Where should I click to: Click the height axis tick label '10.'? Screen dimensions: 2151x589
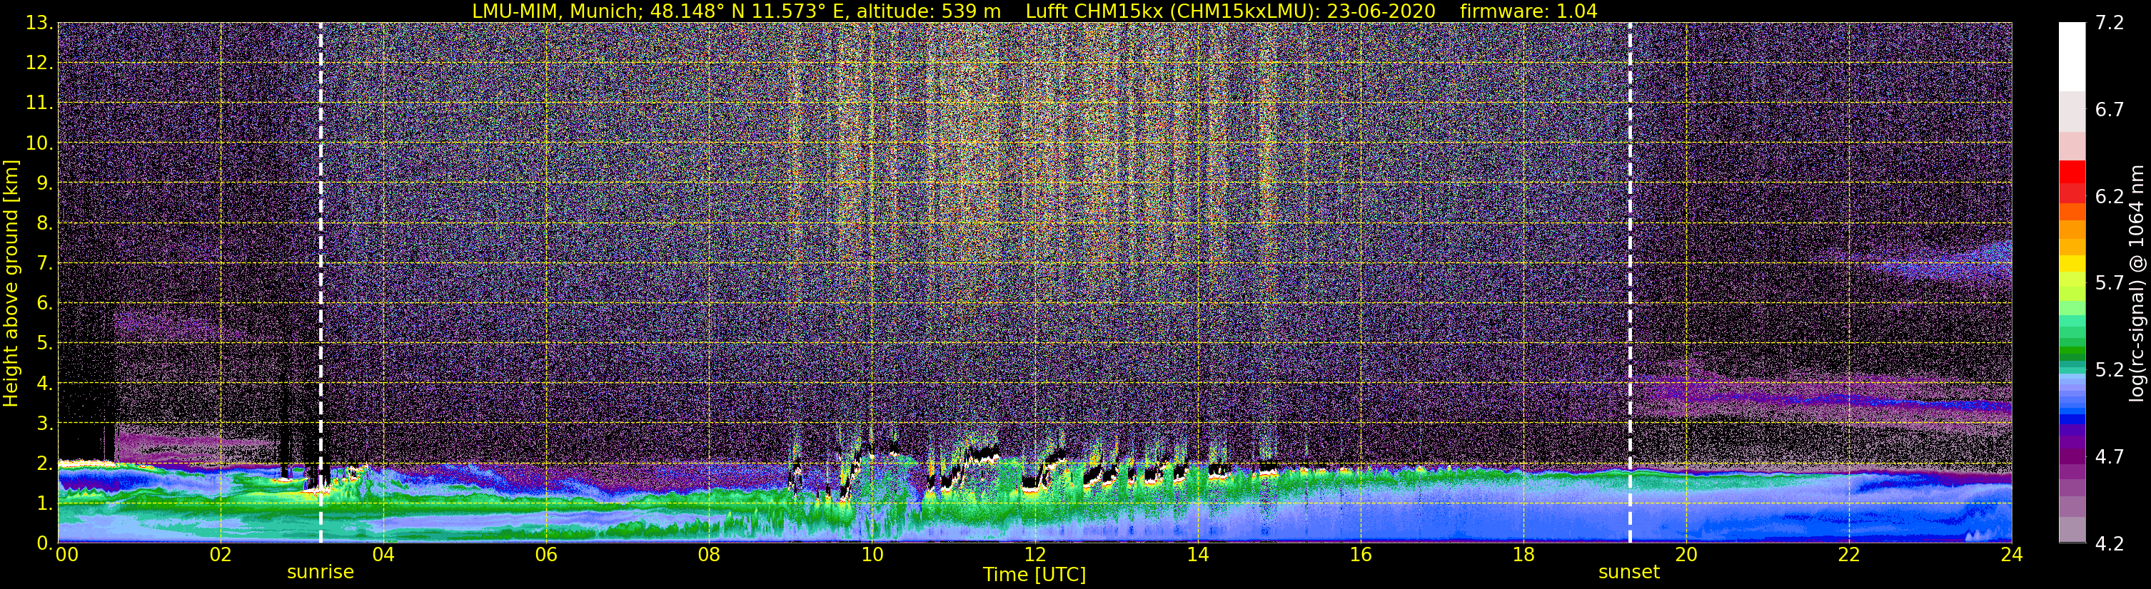pos(39,143)
